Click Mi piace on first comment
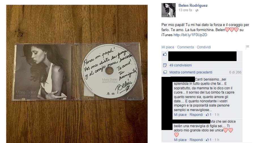 click(x=180, y=115)
